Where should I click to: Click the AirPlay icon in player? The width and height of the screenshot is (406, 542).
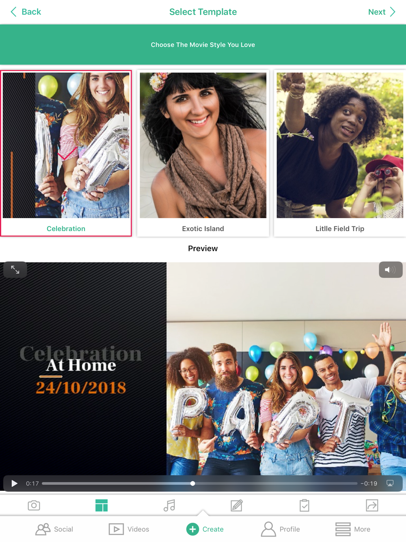390,483
